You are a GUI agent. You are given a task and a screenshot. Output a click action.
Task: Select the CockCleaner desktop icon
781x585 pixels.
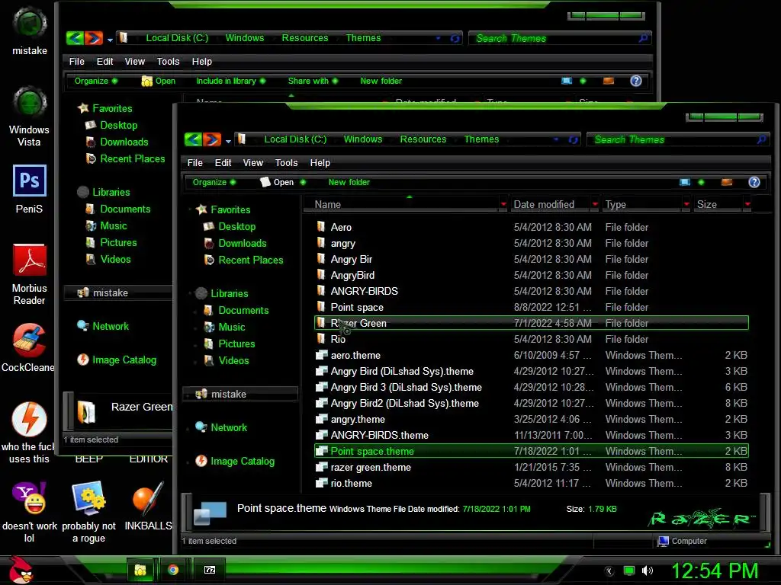coord(28,347)
